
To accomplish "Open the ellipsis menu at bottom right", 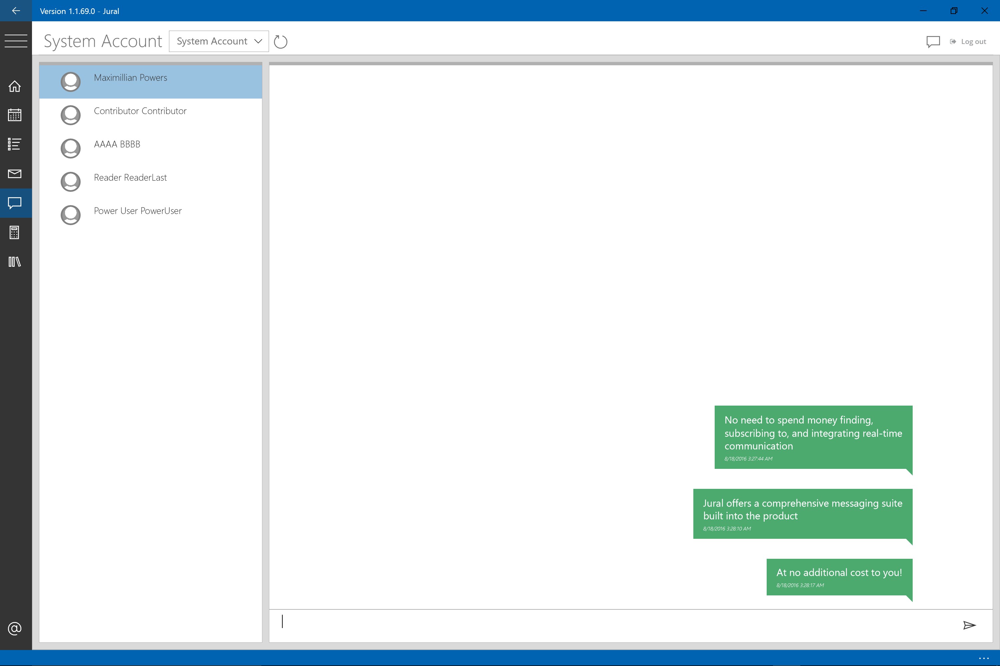I will point(983,658).
